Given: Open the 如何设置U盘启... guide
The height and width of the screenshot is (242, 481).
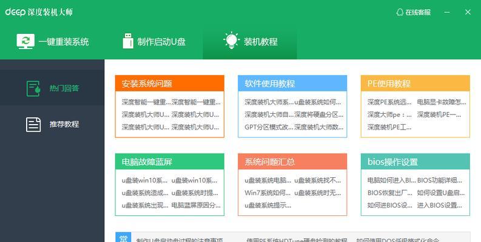Looking at the screenshot, I should pos(441,193).
